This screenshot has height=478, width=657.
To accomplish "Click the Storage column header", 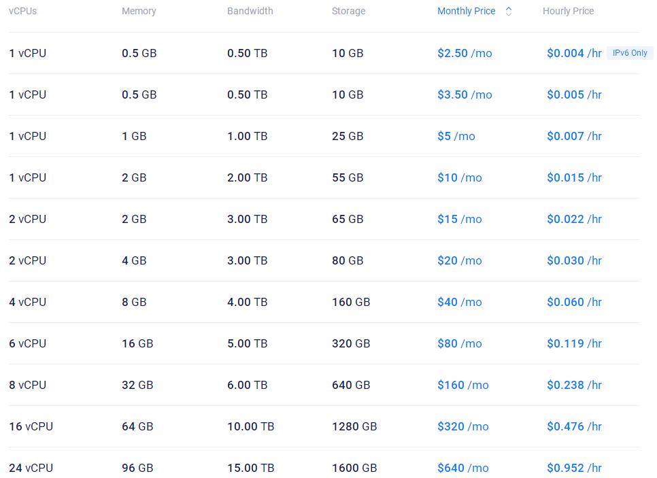I will click(x=348, y=12).
